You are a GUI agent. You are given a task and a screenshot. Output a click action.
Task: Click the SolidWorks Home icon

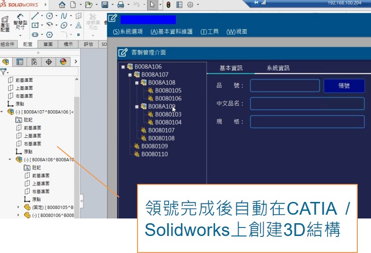[x=62, y=5]
